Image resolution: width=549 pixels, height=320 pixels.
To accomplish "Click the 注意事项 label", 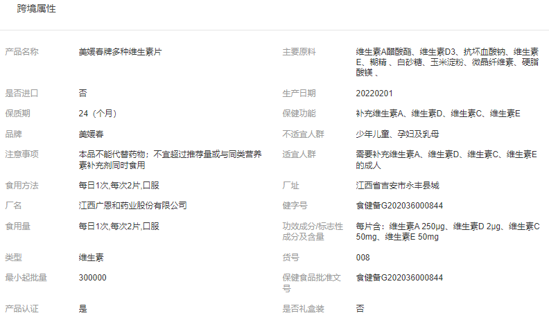I will click(21, 154).
